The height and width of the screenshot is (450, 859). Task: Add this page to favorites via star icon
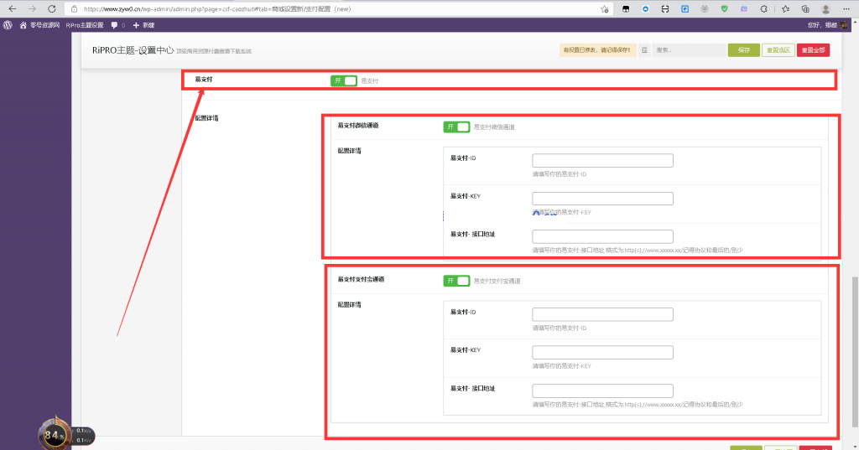pos(604,8)
